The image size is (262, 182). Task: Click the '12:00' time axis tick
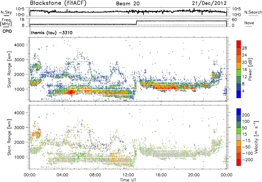(128, 175)
